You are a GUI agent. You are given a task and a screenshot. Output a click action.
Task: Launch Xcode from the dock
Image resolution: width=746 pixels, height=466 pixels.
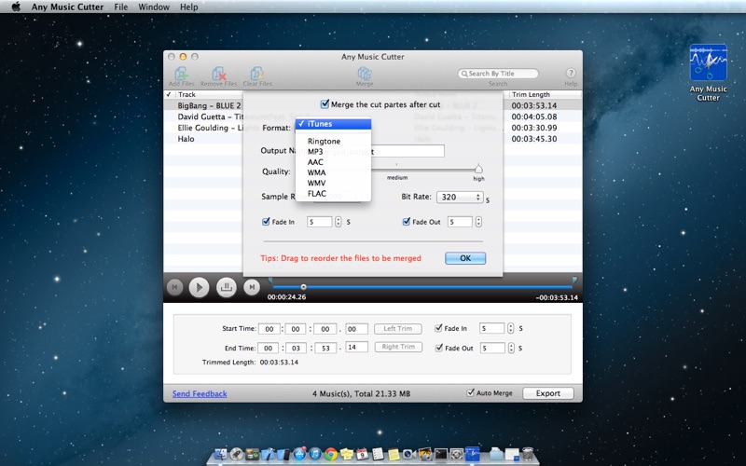(x=269, y=454)
